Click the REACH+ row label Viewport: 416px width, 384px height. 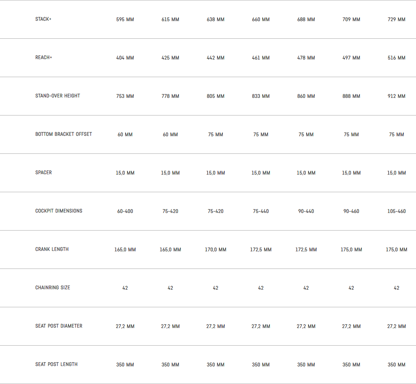[44, 58]
